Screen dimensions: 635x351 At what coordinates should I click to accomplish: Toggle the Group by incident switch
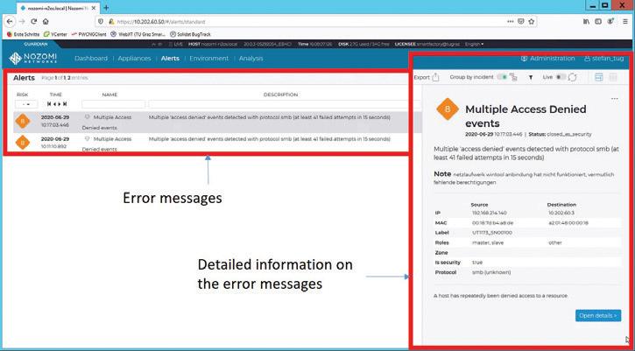502,77
